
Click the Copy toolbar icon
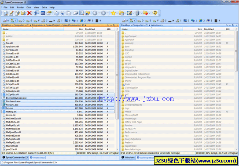[x=56, y=13]
